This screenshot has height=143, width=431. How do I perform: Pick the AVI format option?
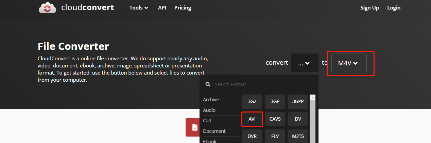[x=252, y=119]
